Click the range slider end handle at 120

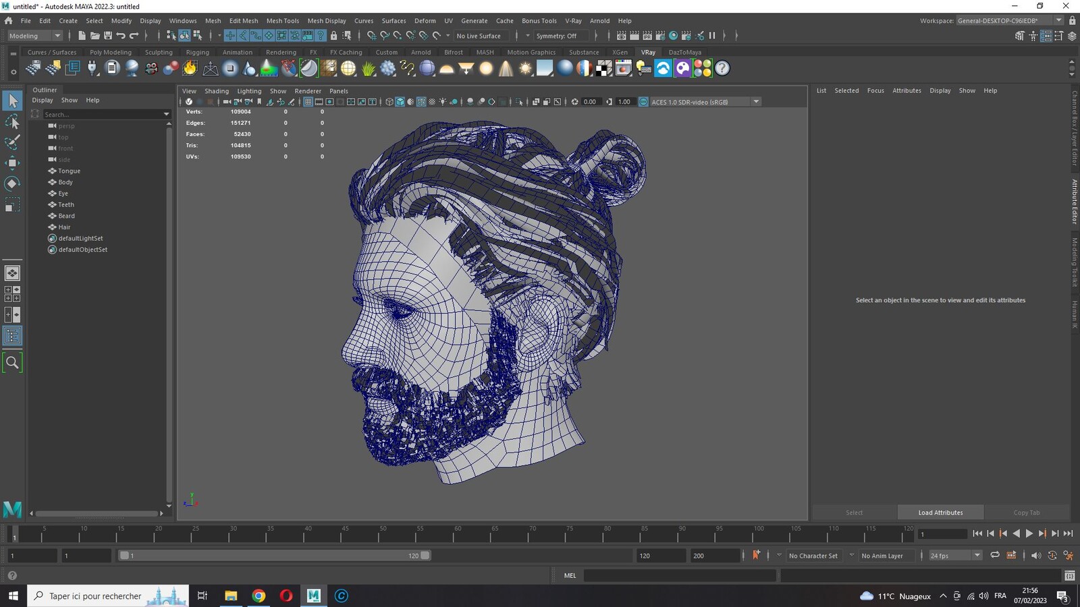425,556
